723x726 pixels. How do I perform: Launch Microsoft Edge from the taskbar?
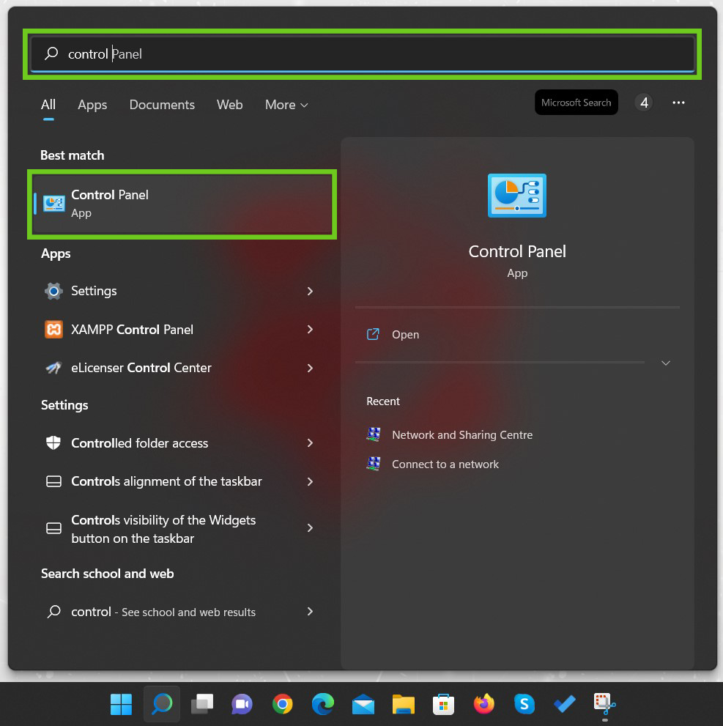[x=322, y=705]
